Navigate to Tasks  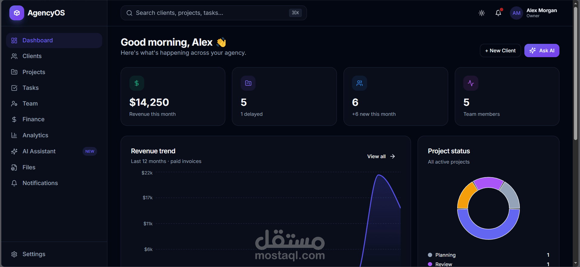pyautogui.click(x=54, y=88)
